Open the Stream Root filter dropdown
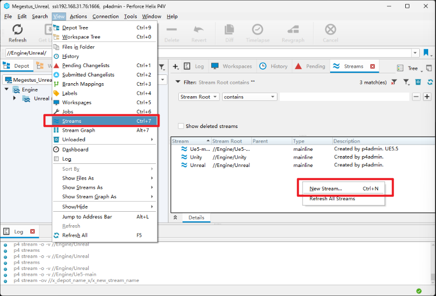Screen dimensions: 436x296 click(199, 97)
